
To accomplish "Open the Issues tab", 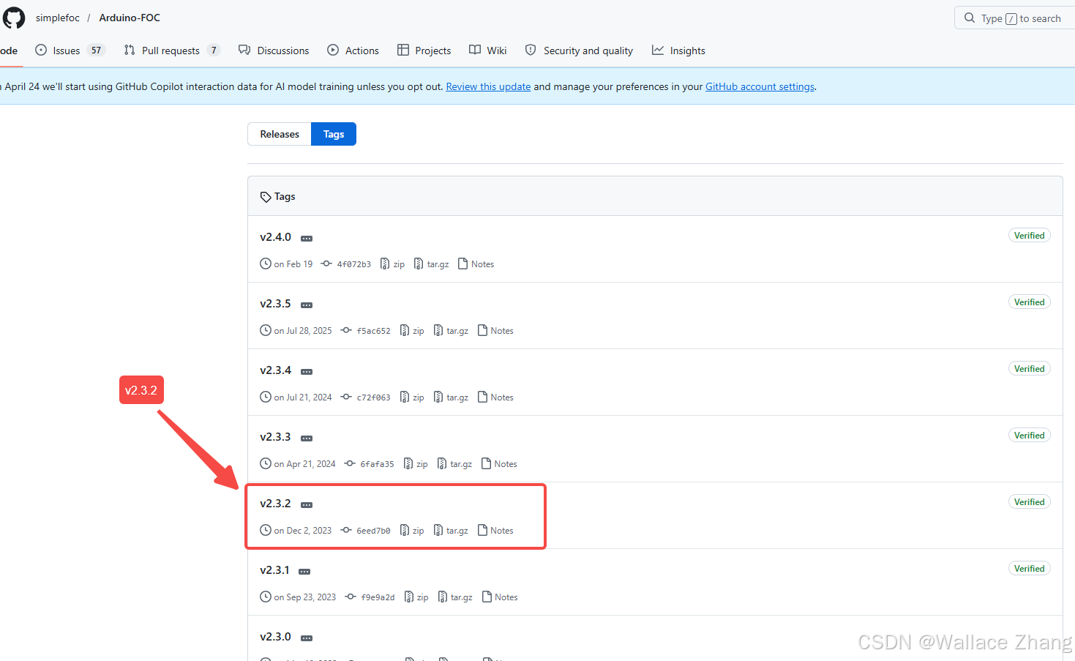I will [x=70, y=51].
